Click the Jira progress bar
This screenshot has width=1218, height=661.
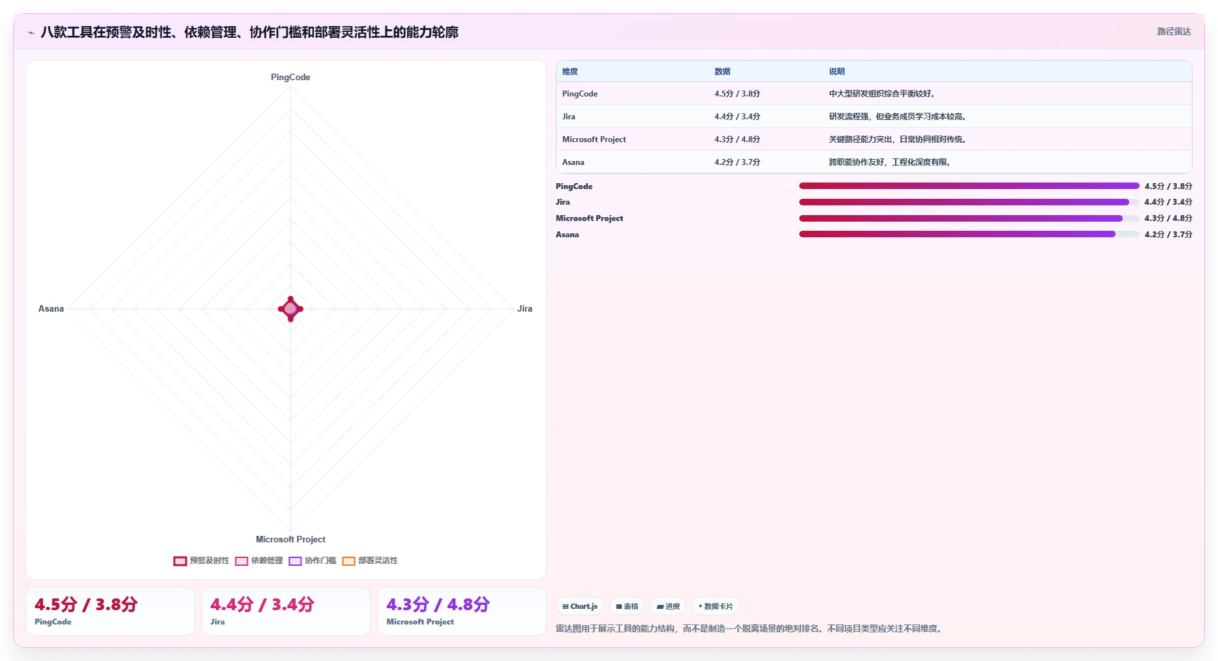(x=969, y=202)
